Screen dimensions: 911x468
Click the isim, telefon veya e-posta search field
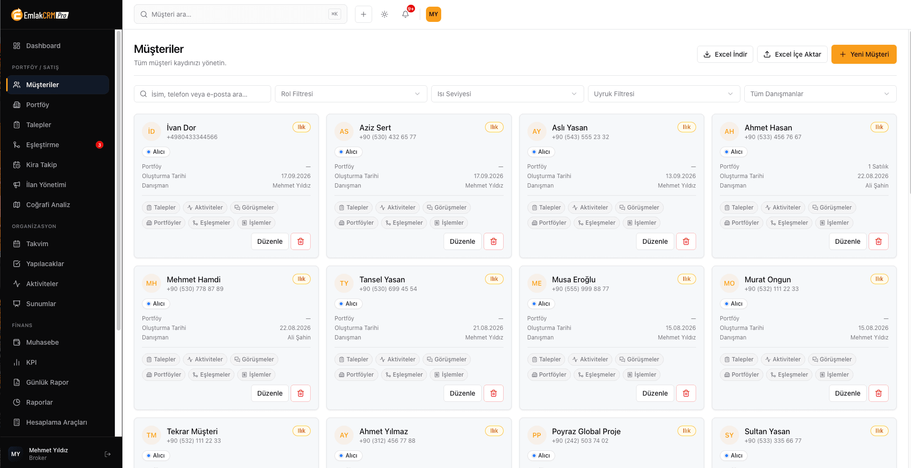coord(202,94)
